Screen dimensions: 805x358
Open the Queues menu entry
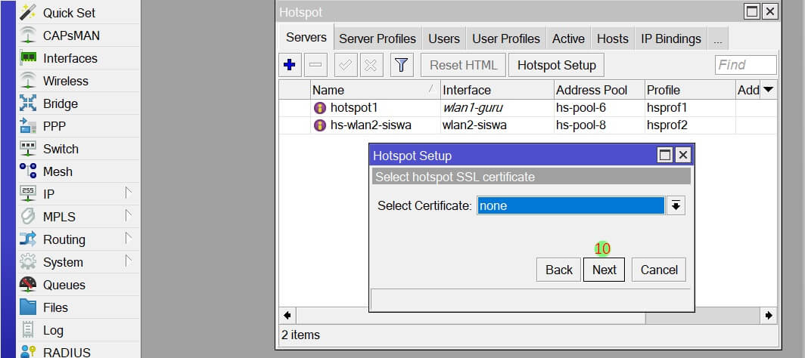(64, 285)
